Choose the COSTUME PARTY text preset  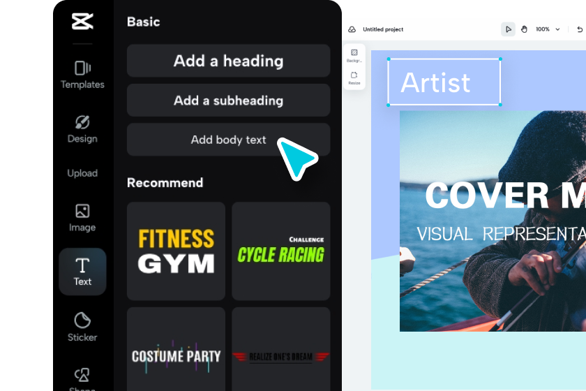pos(176,349)
